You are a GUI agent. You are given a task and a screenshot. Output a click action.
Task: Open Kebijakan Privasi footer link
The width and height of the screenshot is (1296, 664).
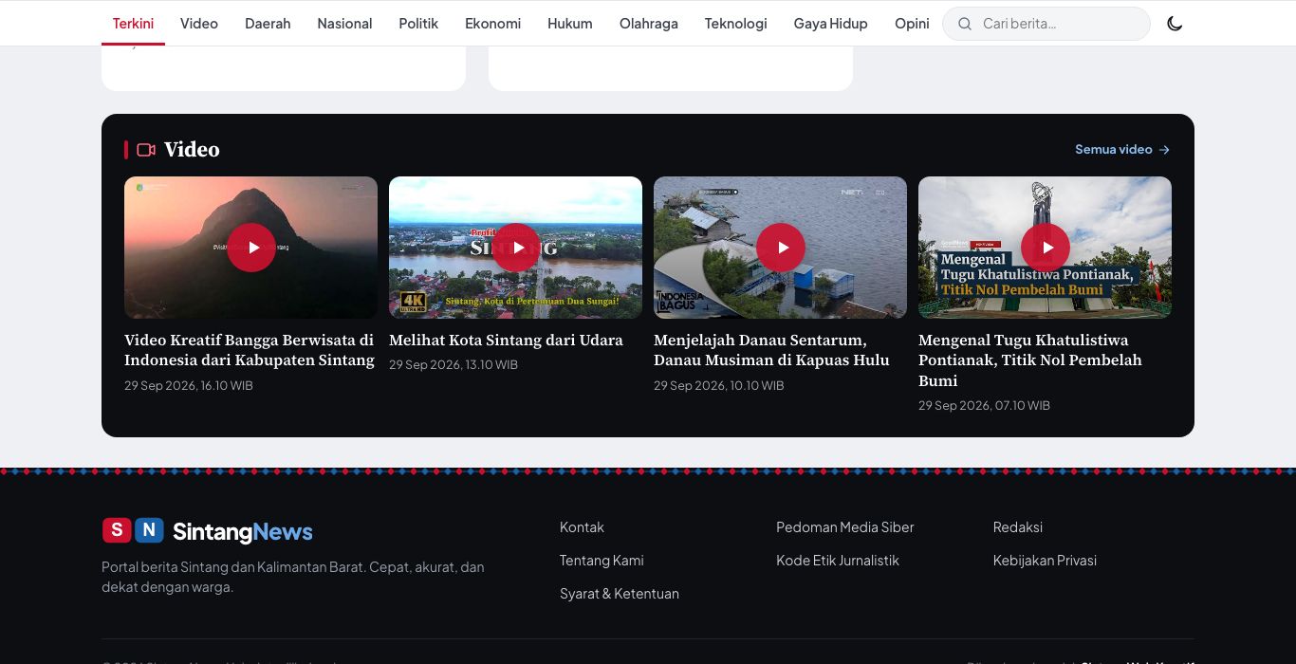point(1045,561)
